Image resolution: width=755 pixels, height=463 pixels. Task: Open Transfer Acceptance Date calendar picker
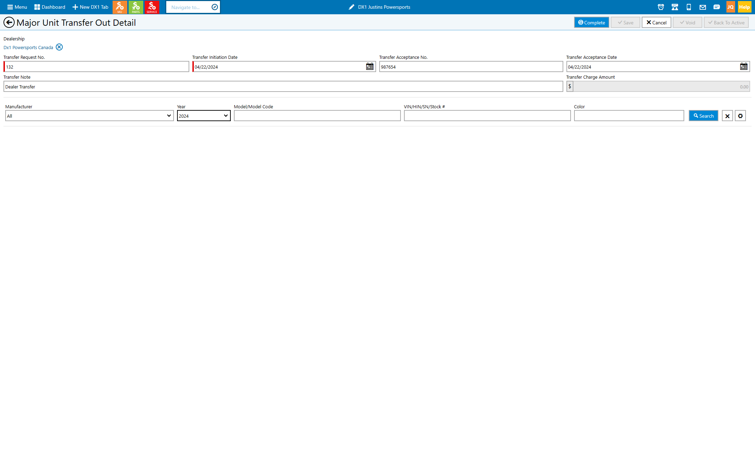point(744,66)
